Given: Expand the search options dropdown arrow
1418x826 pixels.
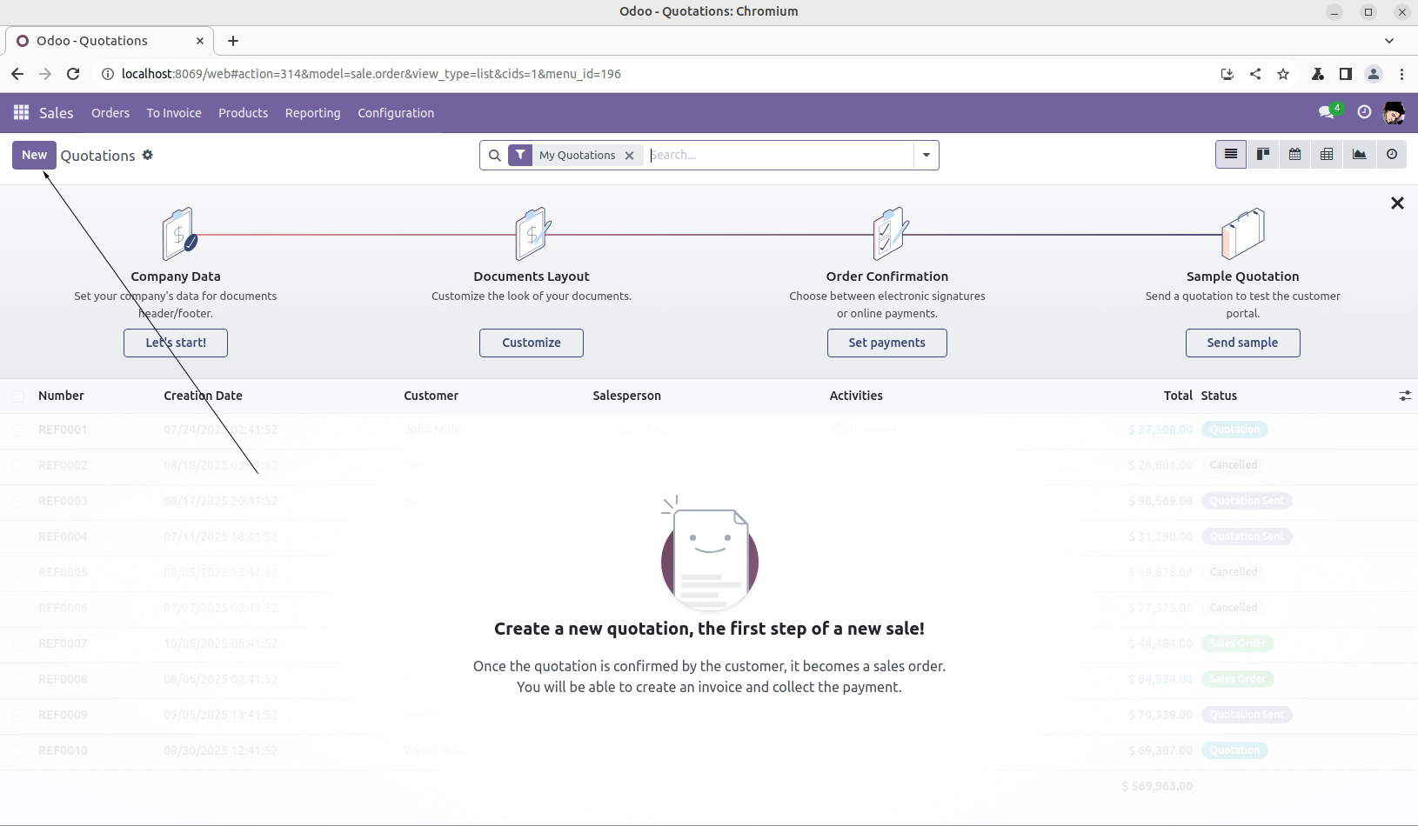Looking at the screenshot, I should pos(926,156).
